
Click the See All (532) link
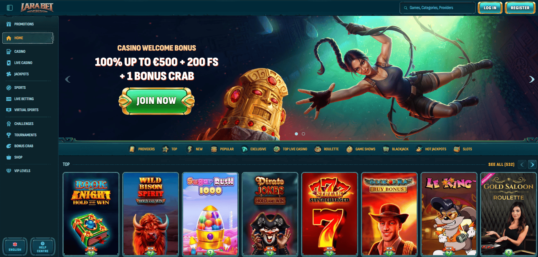pos(501,164)
